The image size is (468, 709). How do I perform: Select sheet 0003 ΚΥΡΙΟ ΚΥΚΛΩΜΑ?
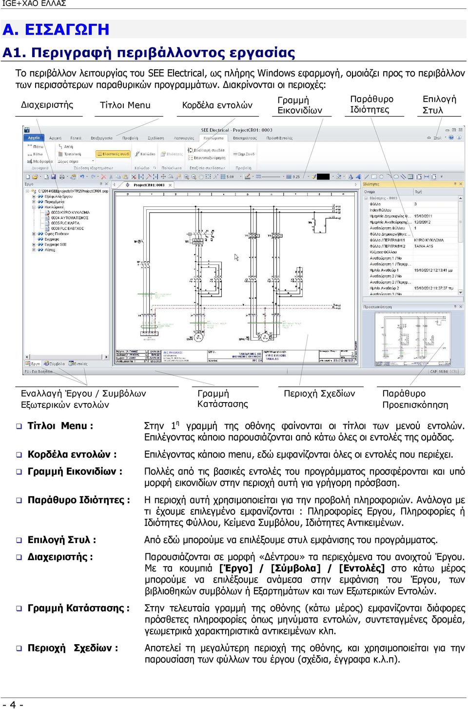click(x=68, y=212)
